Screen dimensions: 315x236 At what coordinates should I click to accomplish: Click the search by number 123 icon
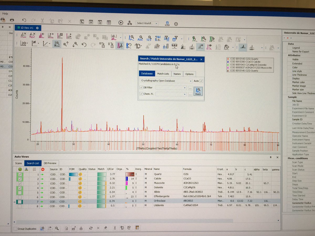pos(149,39)
